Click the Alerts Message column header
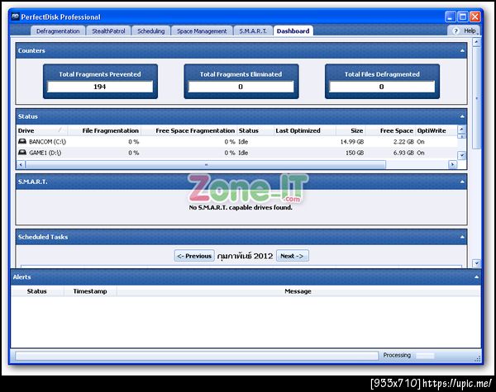The height and width of the screenshot is (392, 496). (298, 291)
